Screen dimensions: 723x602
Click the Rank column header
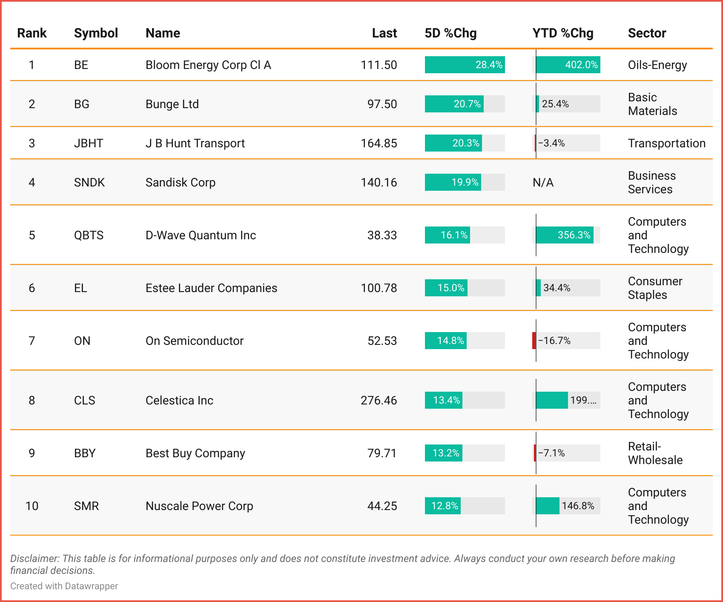[32, 33]
